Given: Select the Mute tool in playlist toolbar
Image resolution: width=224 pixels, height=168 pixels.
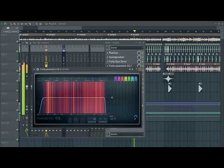Looking at the screenshot, I should (x=22, y=24).
